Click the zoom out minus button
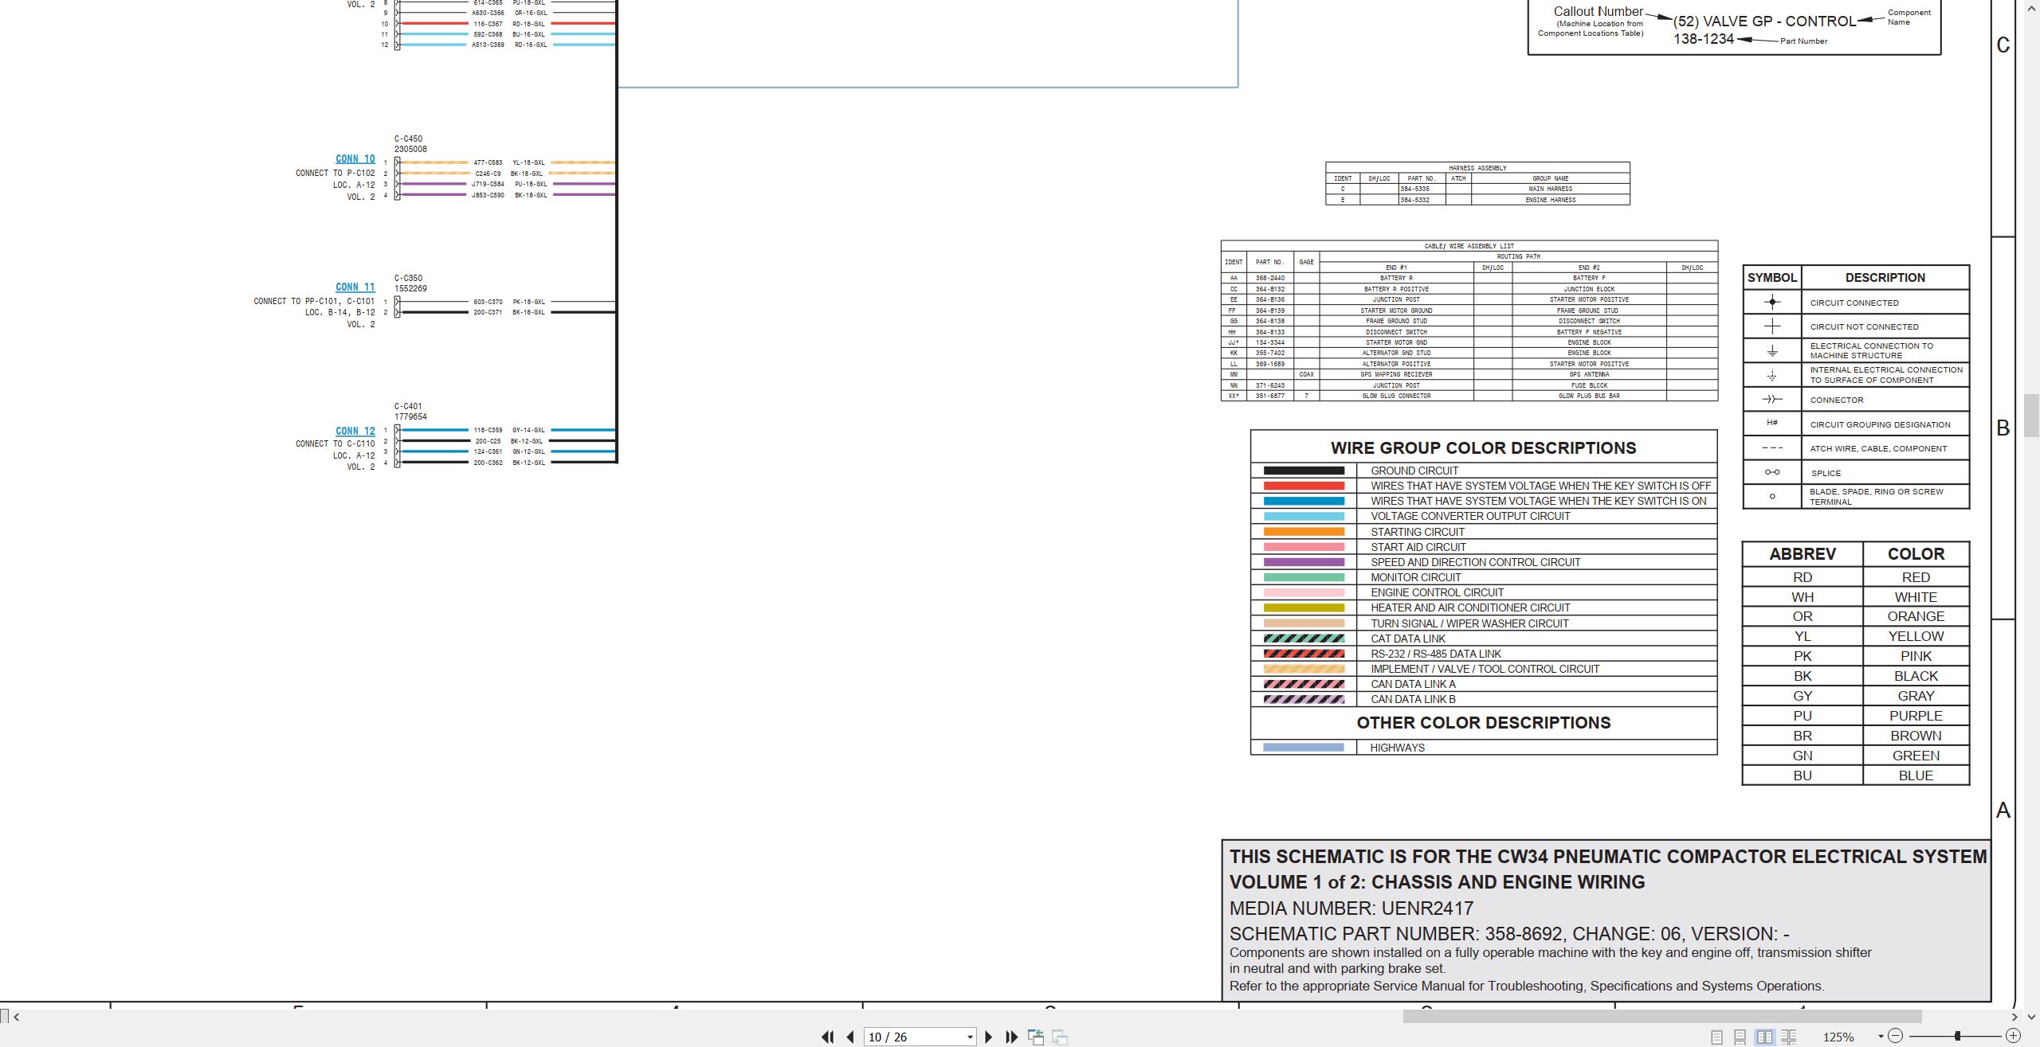Viewport: 2040px width, 1047px height. tap(1896, 1036)
